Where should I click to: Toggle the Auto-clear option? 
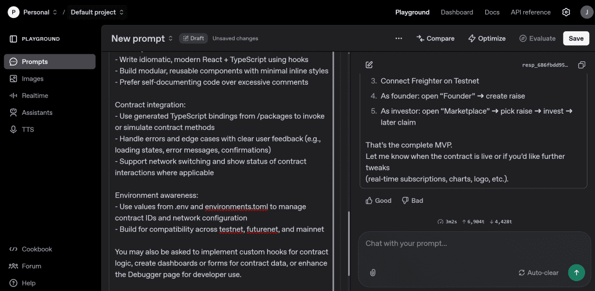point(538,272)
